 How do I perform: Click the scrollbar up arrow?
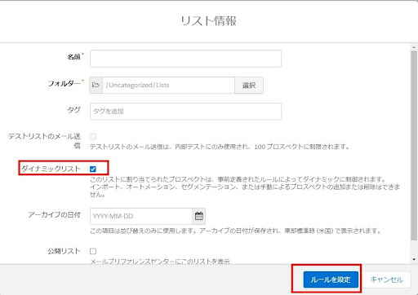click(x=414, y=47)
